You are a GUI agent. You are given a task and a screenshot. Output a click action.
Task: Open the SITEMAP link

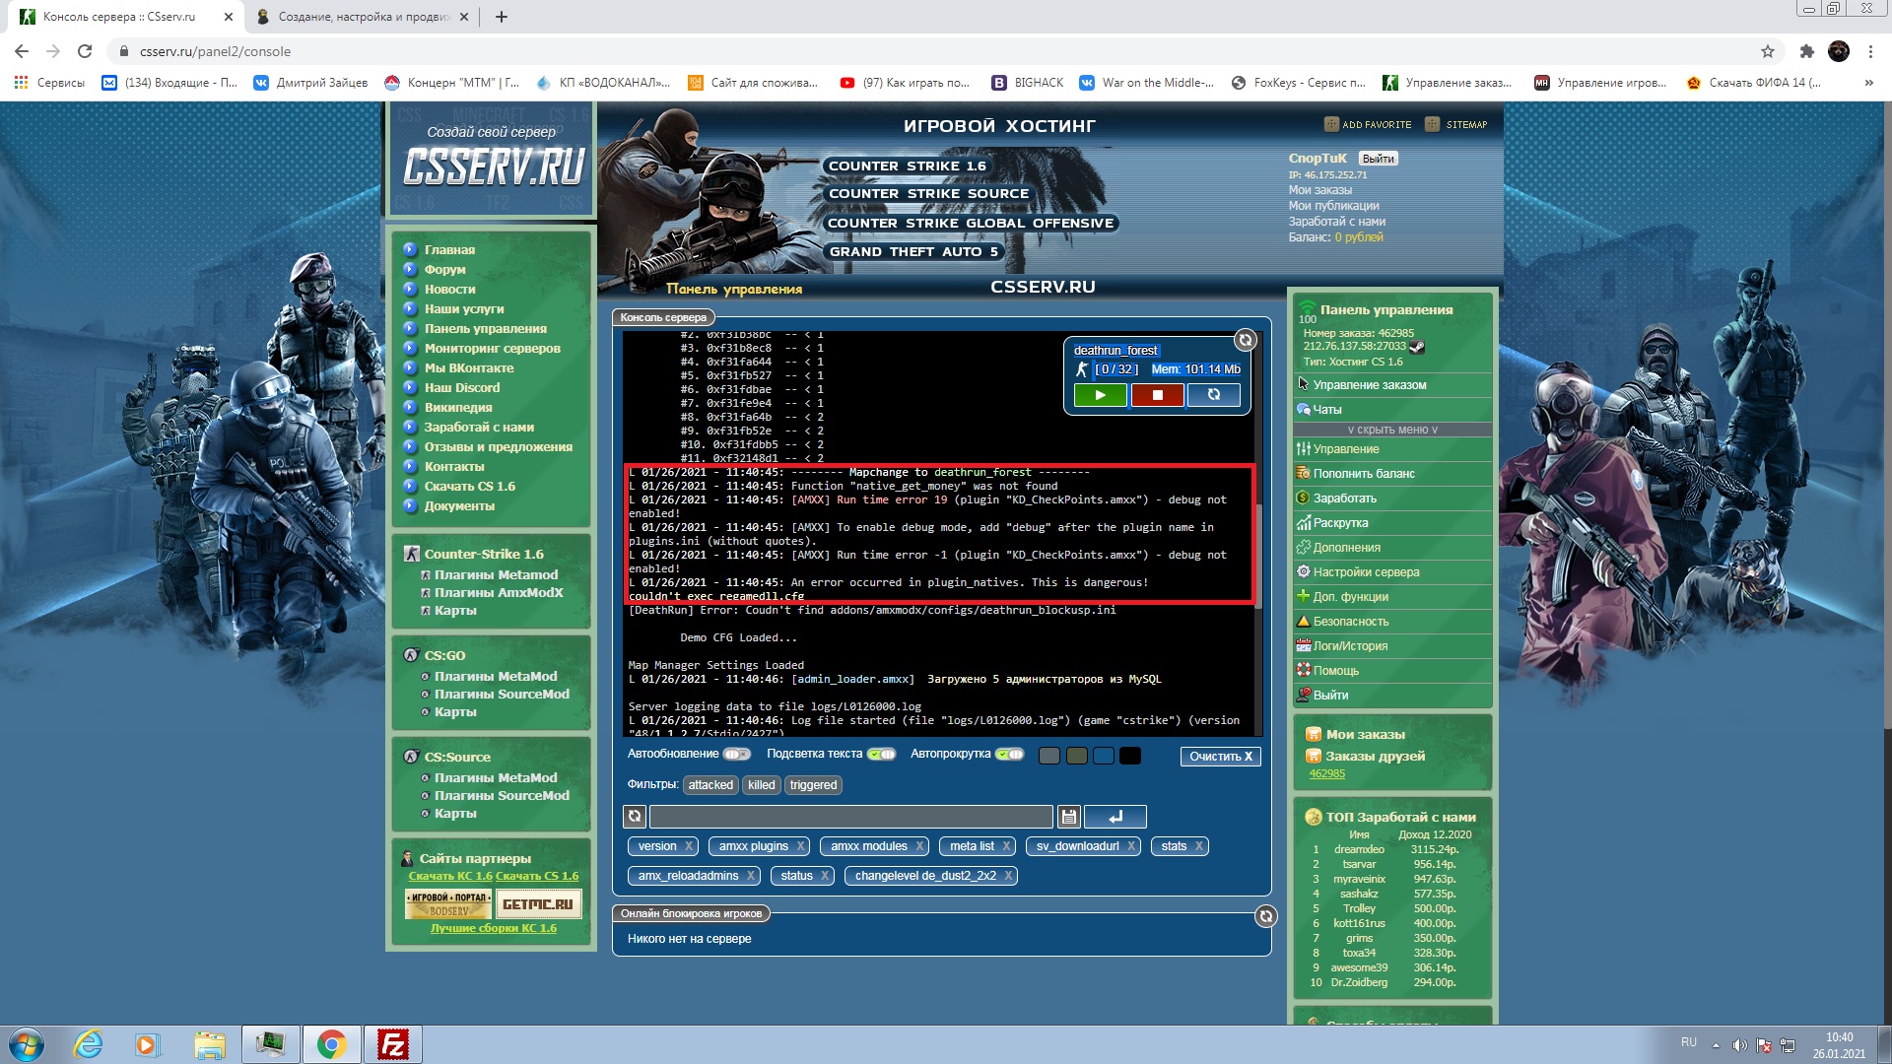[x=1456, y=124]
